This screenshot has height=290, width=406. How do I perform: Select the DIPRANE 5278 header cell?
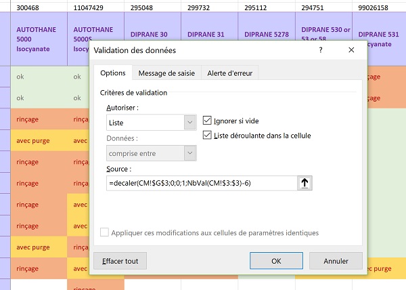[x=267, y=26]
